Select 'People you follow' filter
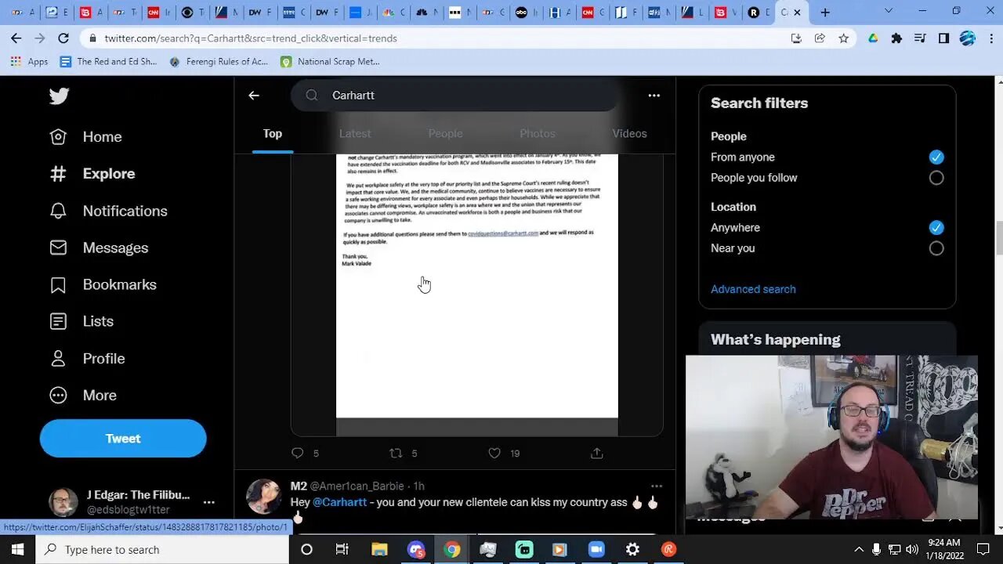Image resolution: width=1003 pixels, height=564 pixels. pyautogui.click(x=936, y=178)
